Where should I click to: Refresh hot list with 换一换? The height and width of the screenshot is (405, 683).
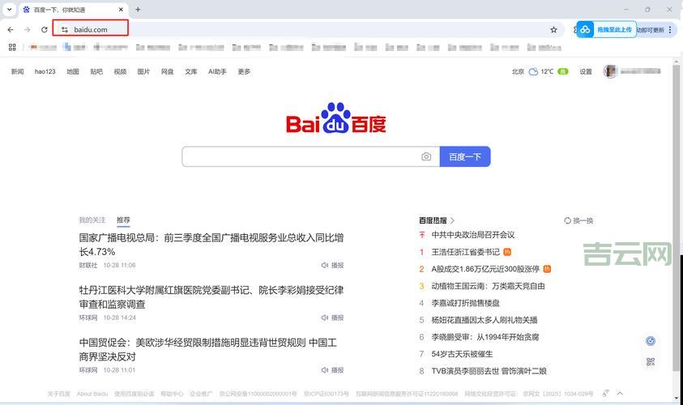point(578,220)
